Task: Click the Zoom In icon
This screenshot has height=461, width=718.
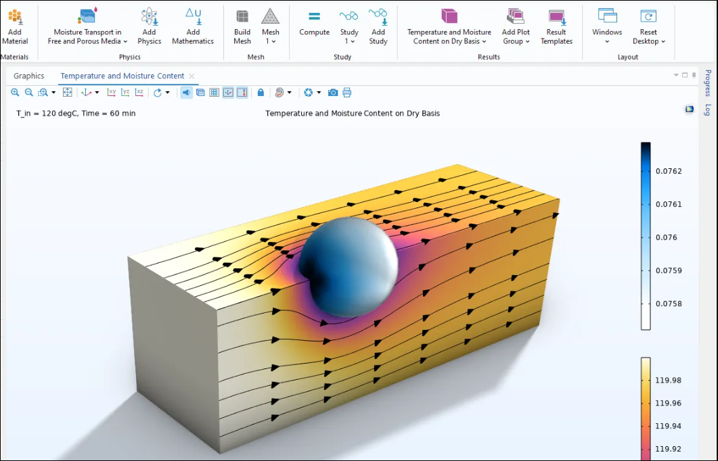Action: tap(15, 93)
